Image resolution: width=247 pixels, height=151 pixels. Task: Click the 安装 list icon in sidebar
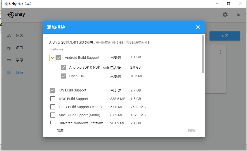point(9,72)
